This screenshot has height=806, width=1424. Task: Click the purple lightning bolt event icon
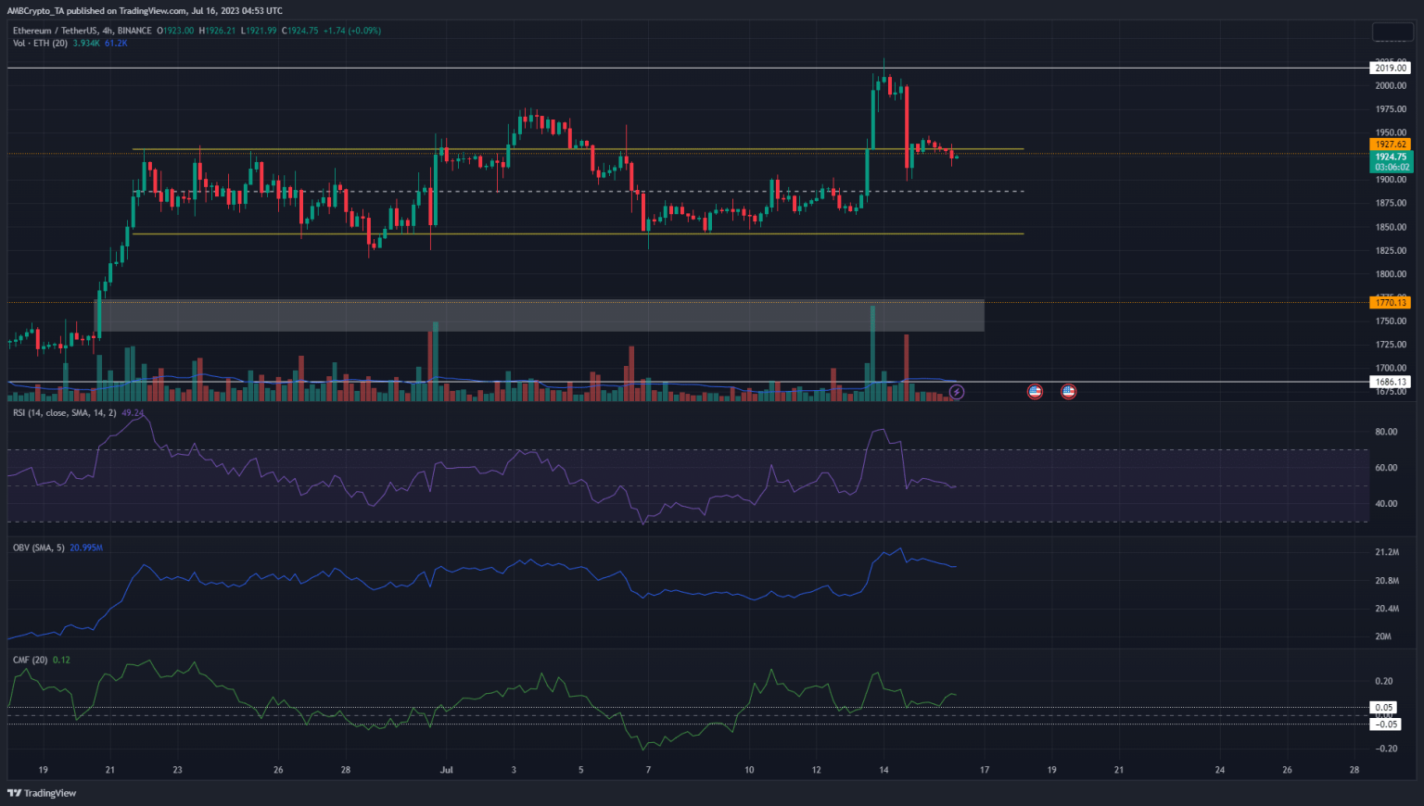point(957,392)
